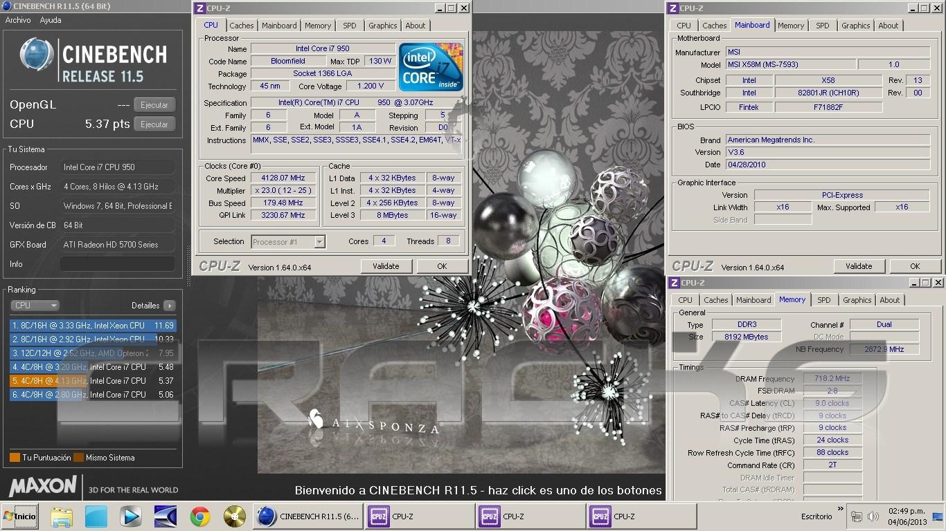This screenshot has width=946, height=531.
Task: Switch to Mainboard tab in the CPU window
Action: point(279,26)
